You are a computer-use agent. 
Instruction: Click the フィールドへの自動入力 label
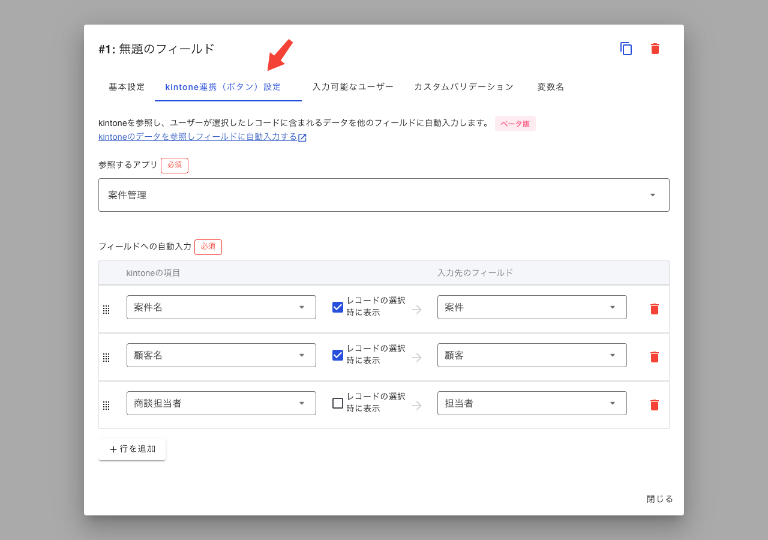click(x=145, y=246)
